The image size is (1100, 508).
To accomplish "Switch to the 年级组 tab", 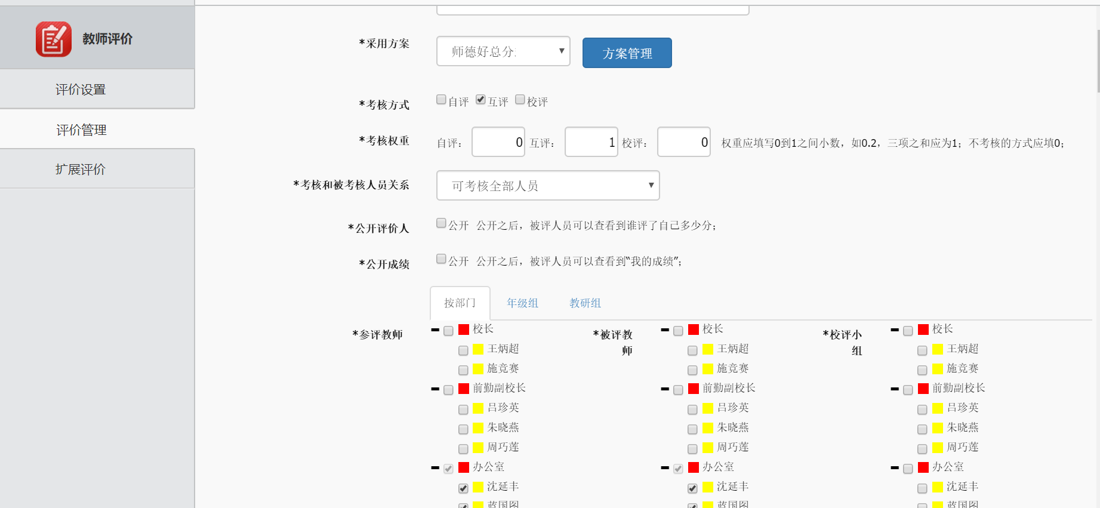I will (522, 303).
